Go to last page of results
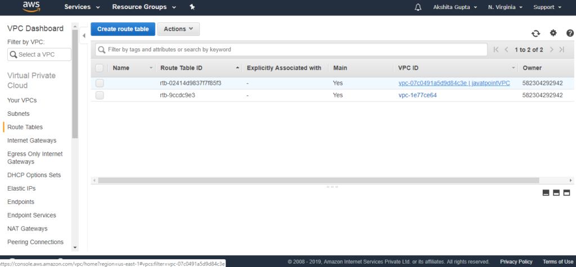Screen dimensions: 576x267 point(562,49)
